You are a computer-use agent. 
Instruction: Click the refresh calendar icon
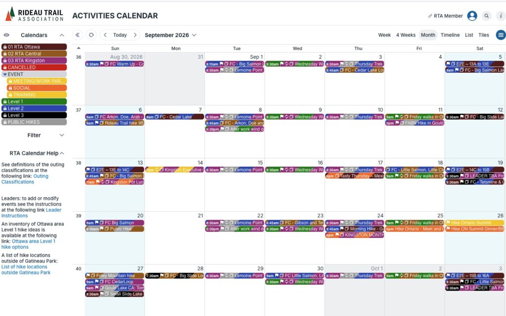[x=91, y=35]
